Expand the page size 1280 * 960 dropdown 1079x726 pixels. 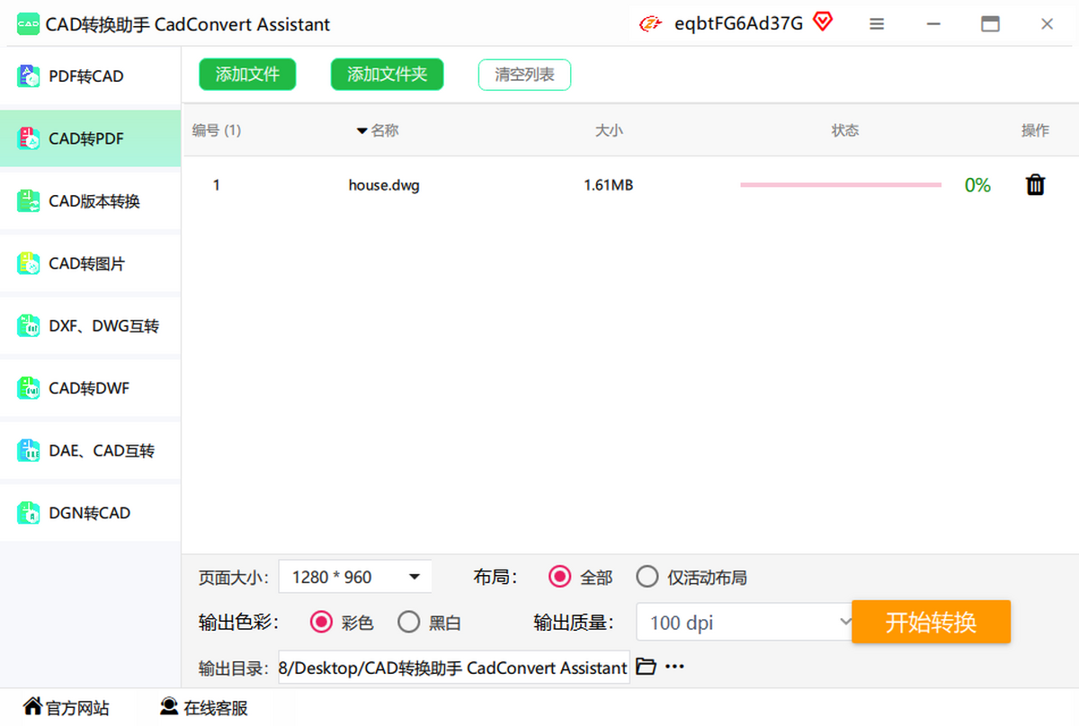415,577
